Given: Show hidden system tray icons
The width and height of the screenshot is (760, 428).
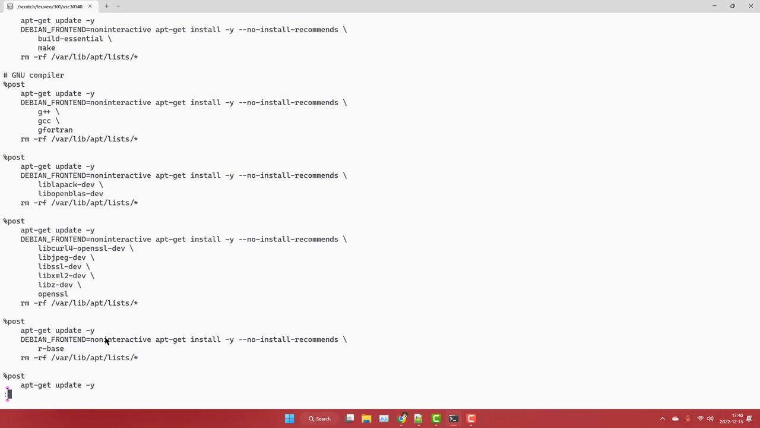Looking at the screenshot, I should pyautogui.click(x=663, y=418).
